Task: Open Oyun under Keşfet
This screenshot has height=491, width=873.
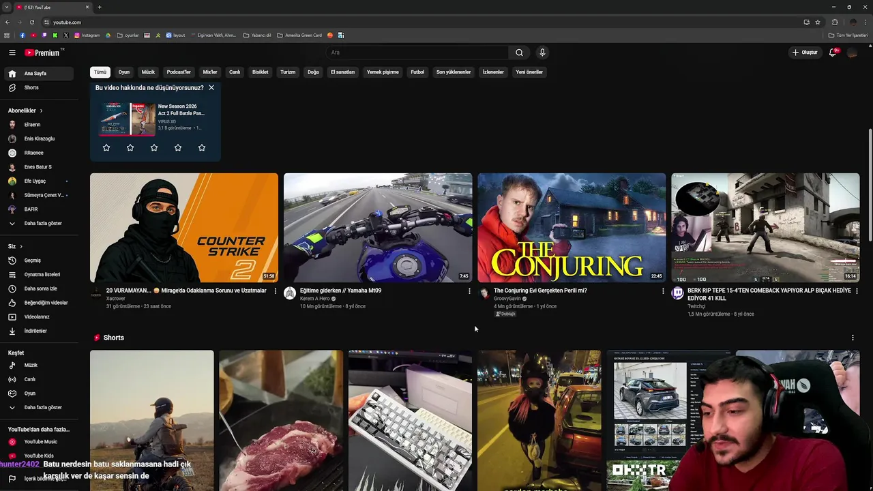Action: 38,393
